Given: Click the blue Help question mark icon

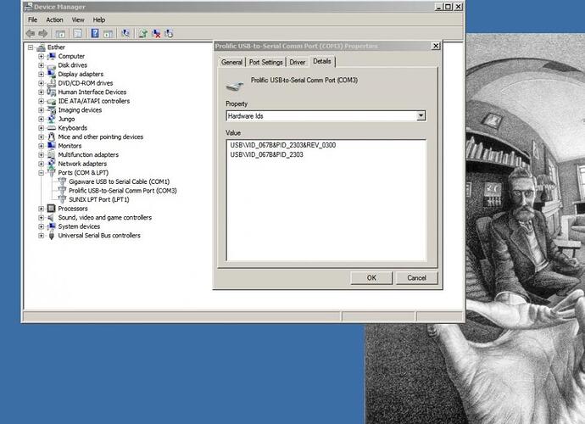Looking at the screenshot, I should [x=95, y=33].
